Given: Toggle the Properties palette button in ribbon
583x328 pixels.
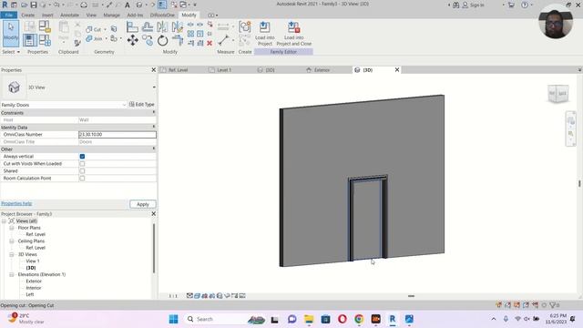Looking at the screenshot, I should [x=30, y=40].
